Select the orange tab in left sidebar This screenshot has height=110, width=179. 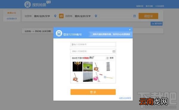12,13
